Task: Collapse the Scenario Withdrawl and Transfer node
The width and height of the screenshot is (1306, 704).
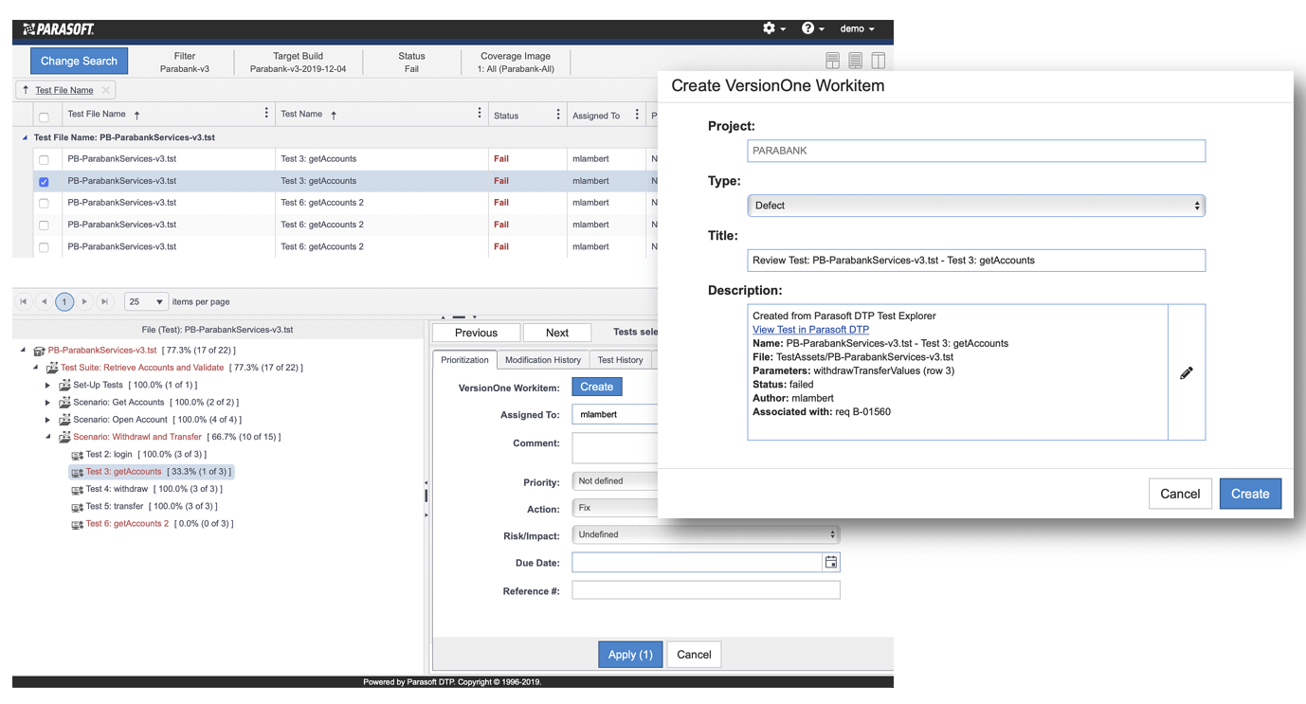Action: click(x=47, y=437)
